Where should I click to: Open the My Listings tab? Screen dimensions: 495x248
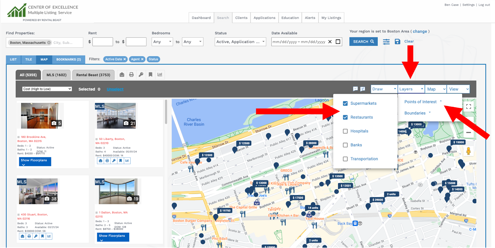pyautogui.click(x=331, y=18)
